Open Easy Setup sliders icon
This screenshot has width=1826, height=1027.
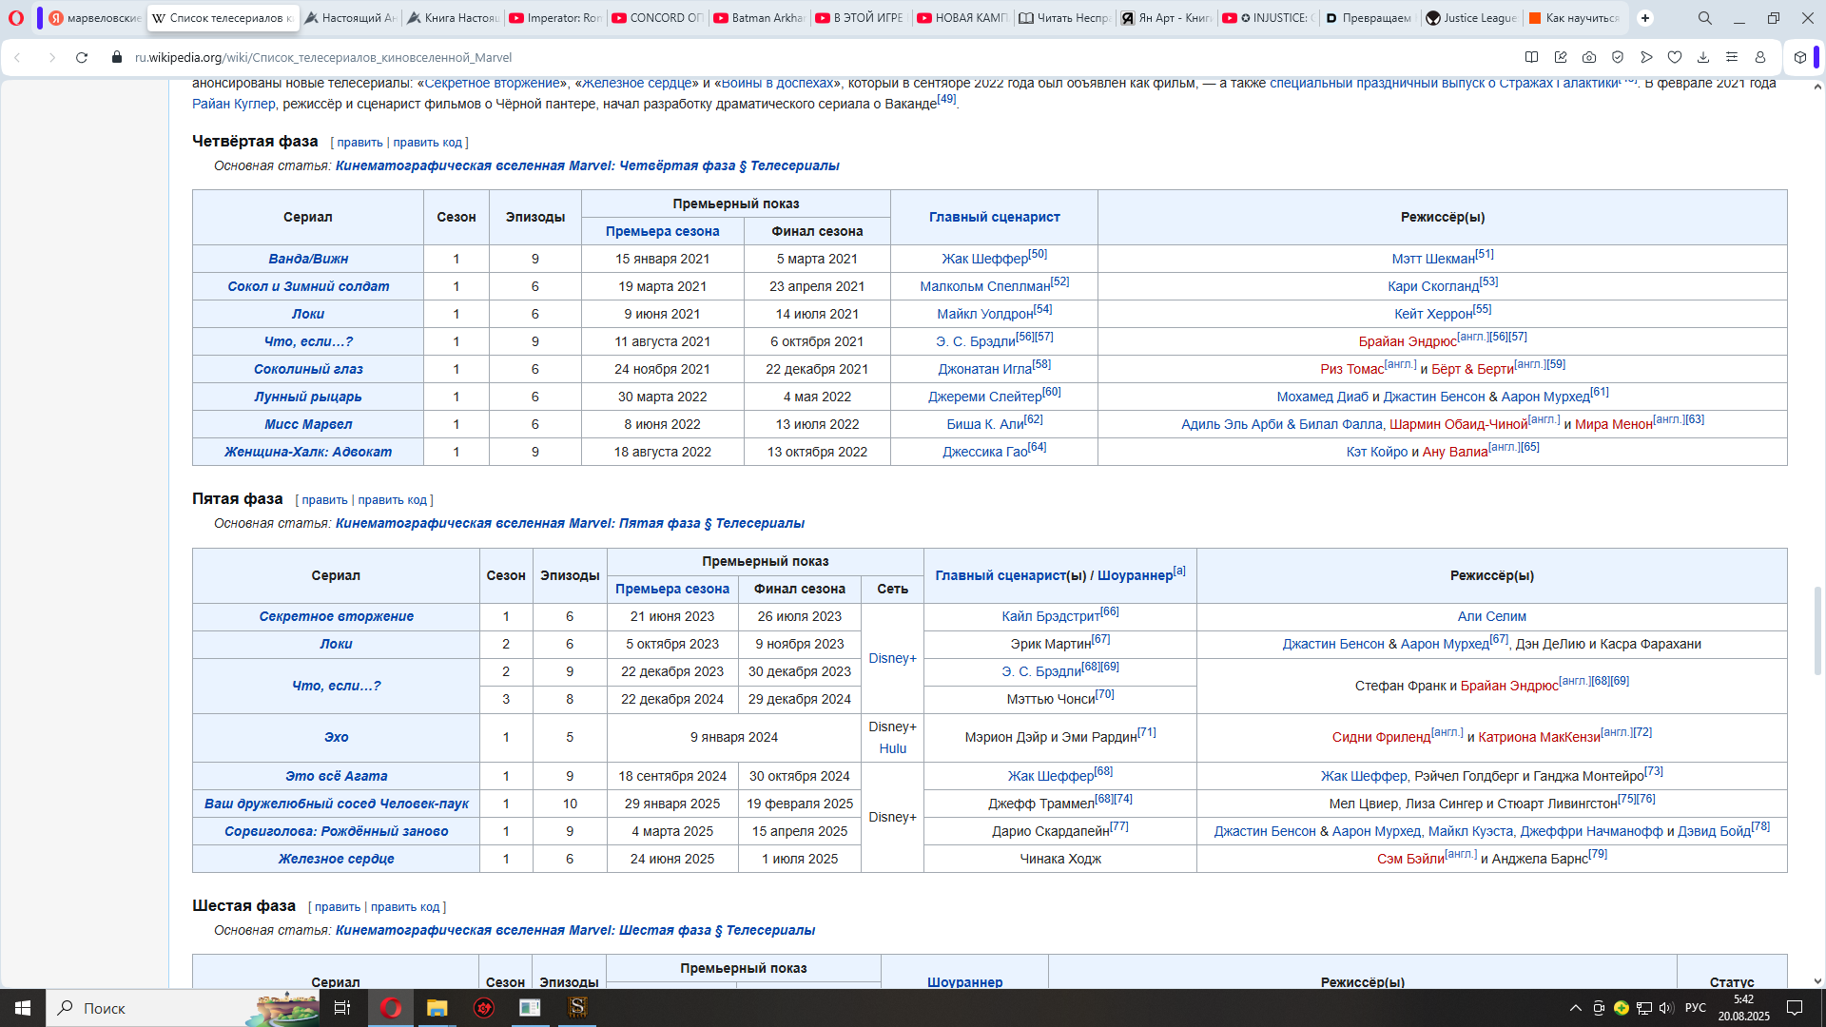[x=1732, y=57]
